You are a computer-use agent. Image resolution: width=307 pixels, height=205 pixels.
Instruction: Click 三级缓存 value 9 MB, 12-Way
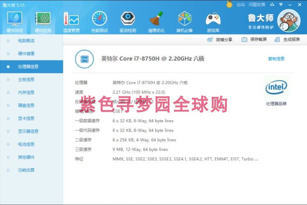pos(140,150)
